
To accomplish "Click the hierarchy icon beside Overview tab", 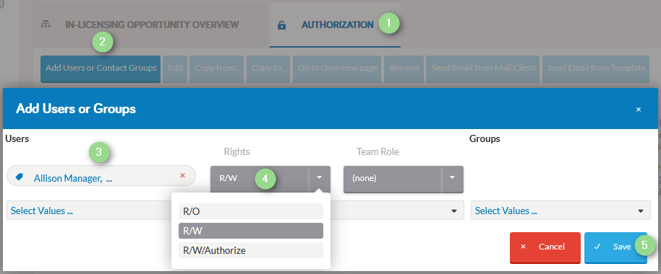I will pyautogui.click(x=45, y=25).
